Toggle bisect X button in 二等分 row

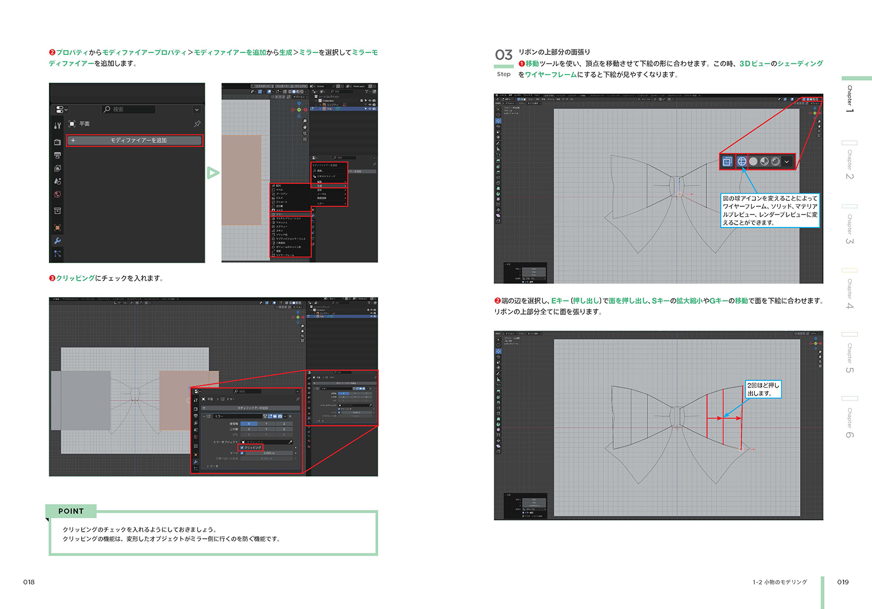(x=249, y=429)
